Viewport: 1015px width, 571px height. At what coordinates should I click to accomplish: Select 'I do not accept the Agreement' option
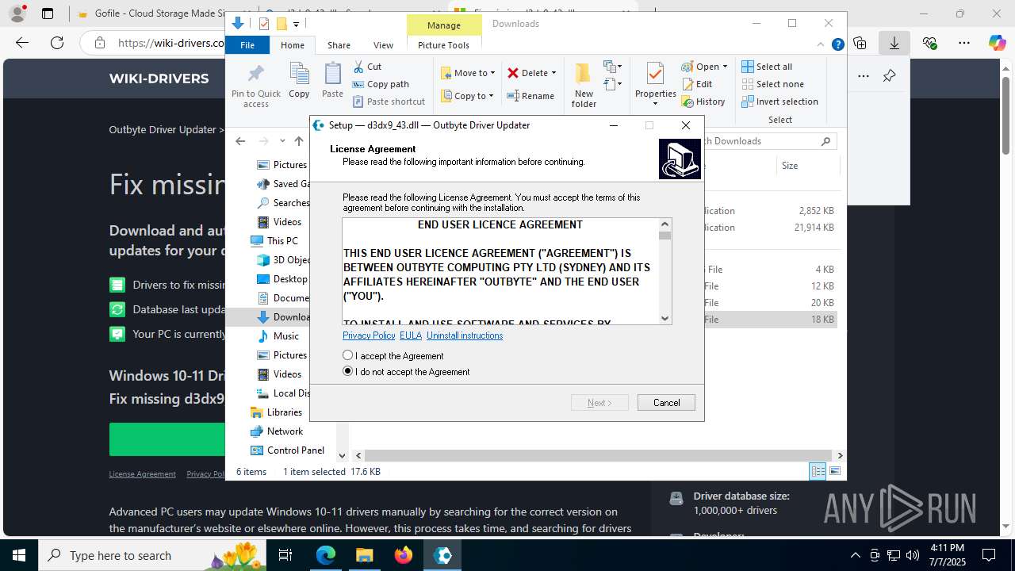[x=347, y=371]
